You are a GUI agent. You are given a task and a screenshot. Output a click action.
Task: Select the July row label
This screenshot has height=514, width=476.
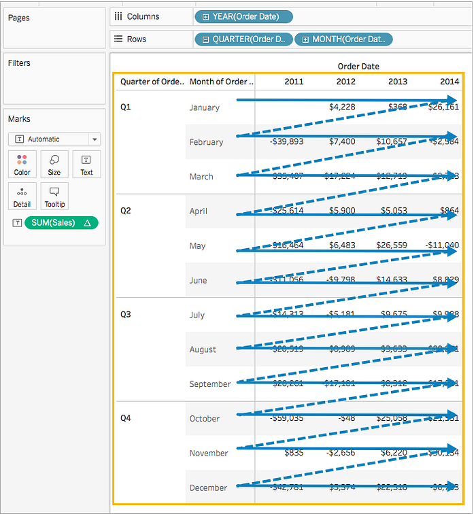(x=197, y=315)
